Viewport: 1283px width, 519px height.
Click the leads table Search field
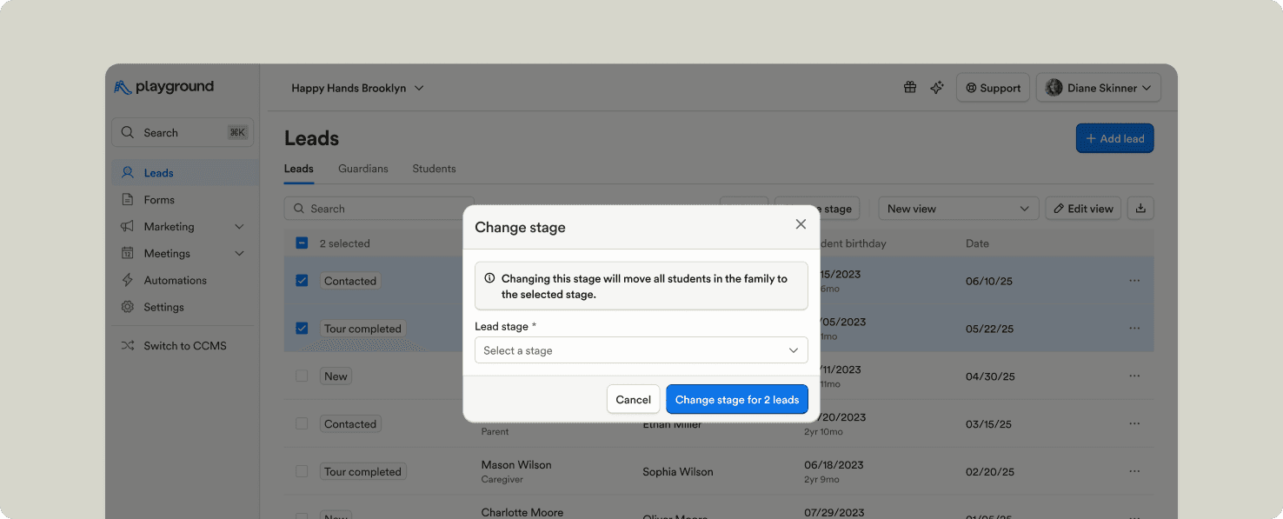pos(378,209)
